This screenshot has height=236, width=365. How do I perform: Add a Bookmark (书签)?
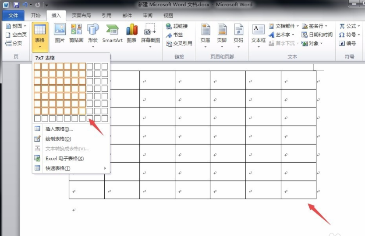[x=174, y=35]
